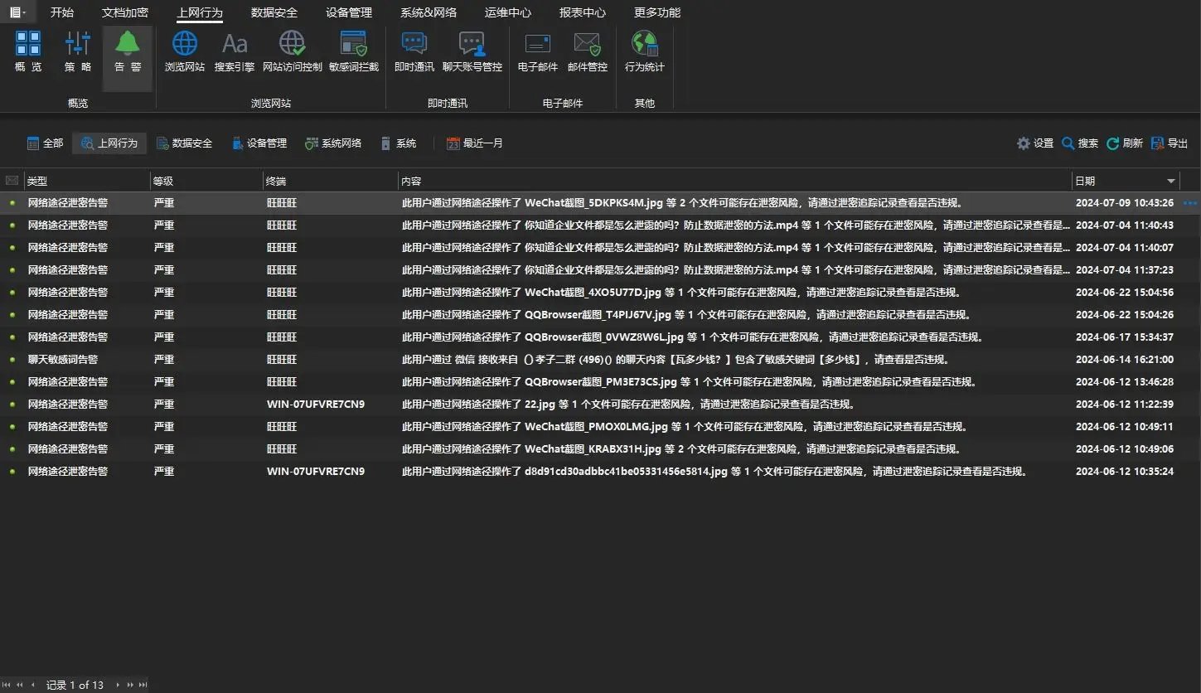Screen dimensions: 1201x693
Task: Select the alert dated 2024-07-04 11:37:23
Action: pyautogui.click(x=600, y=270)
